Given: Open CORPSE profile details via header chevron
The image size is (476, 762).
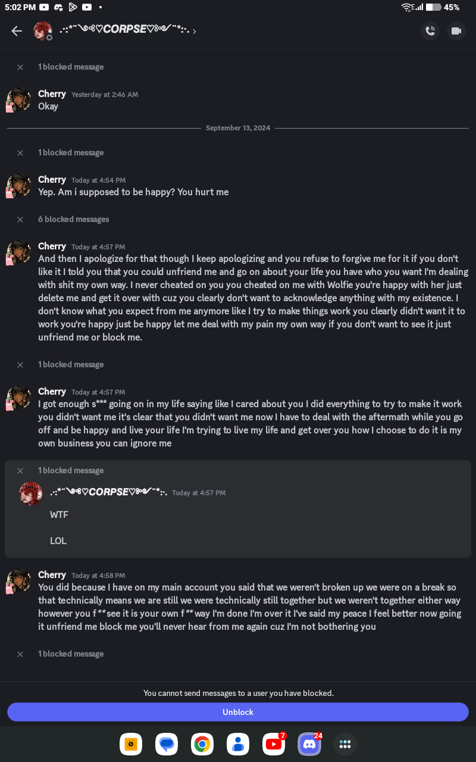Looking at the screenshot, I should coord(195,31).
